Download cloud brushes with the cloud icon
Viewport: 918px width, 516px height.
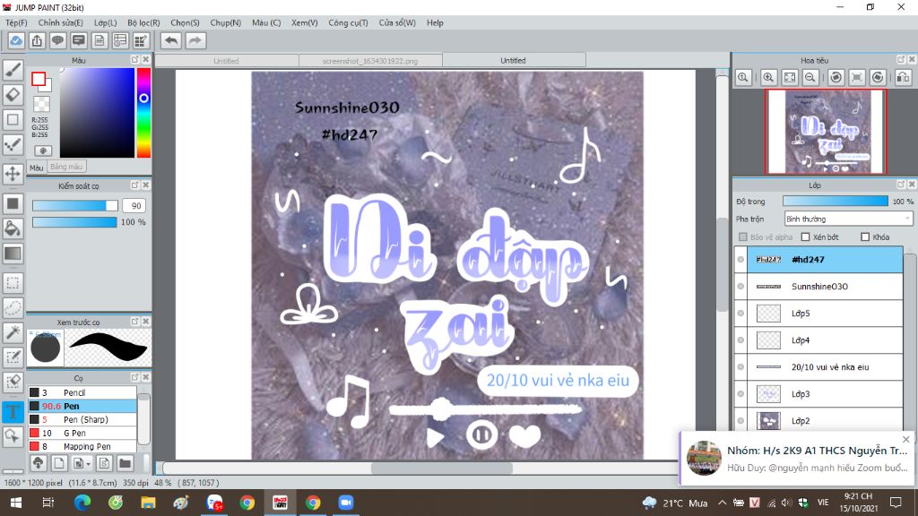tap(38, 463)
